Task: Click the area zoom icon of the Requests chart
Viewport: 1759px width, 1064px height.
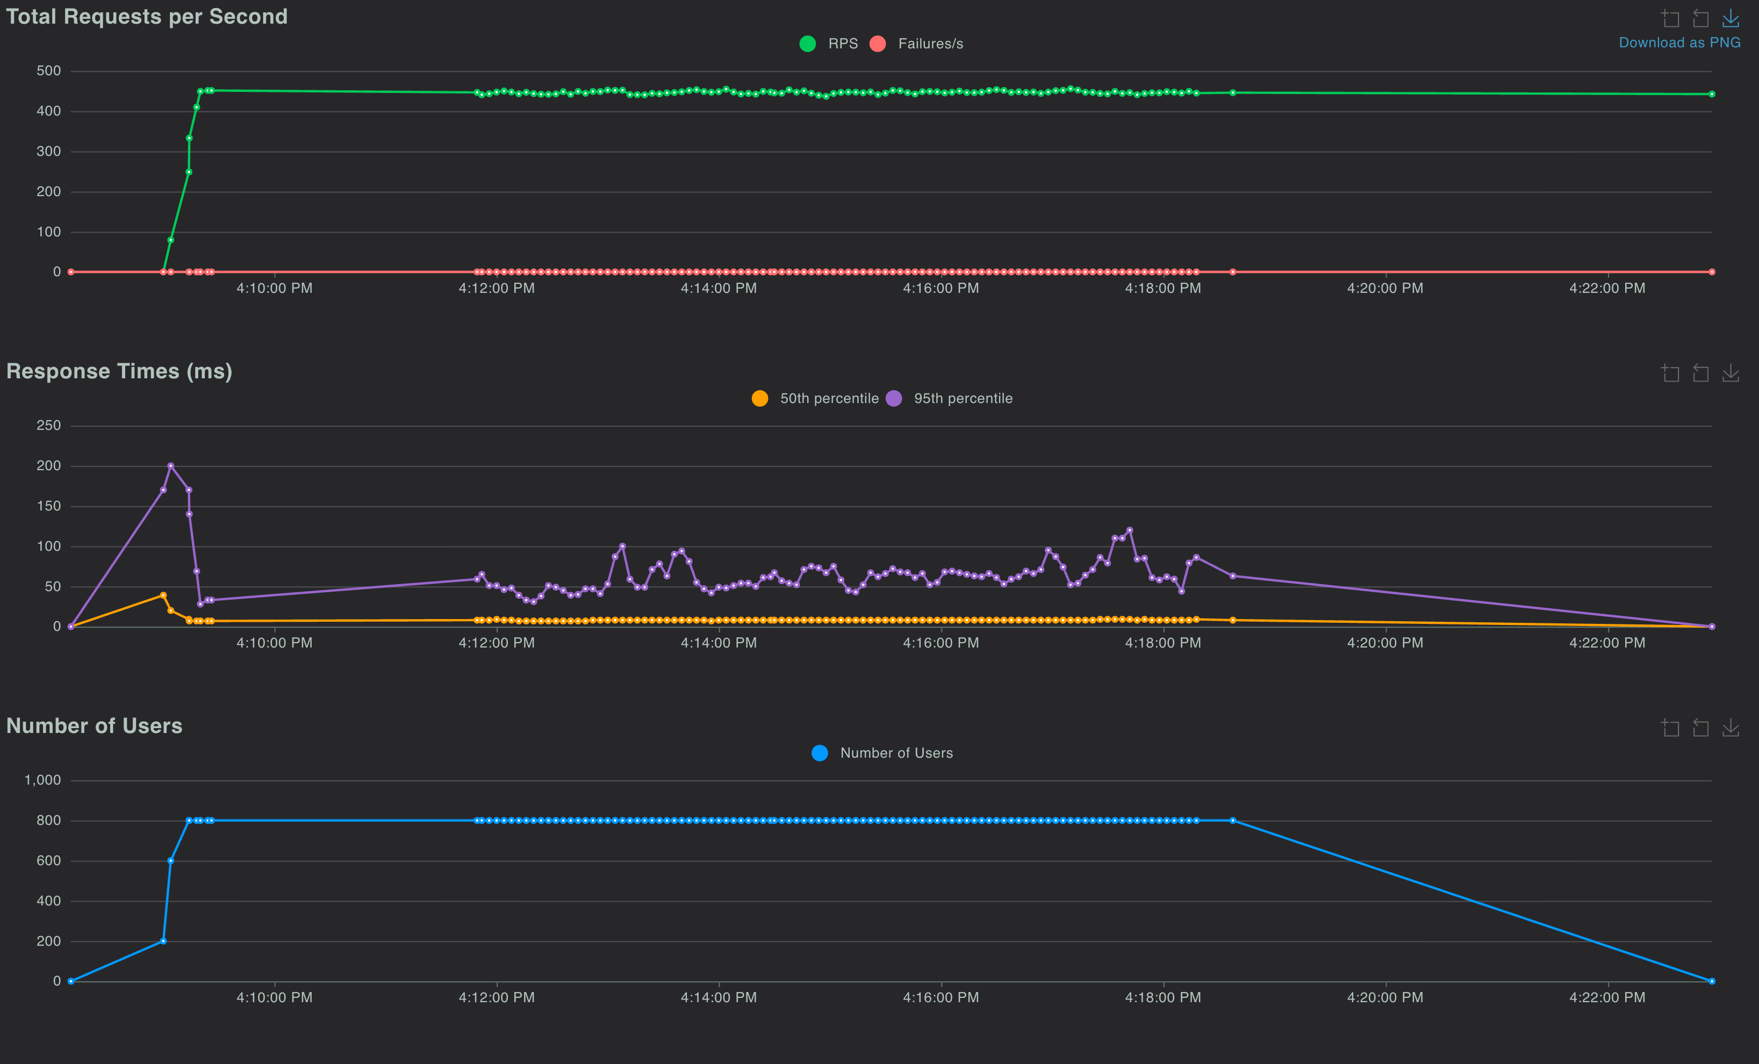Action: click(1670, 18)
